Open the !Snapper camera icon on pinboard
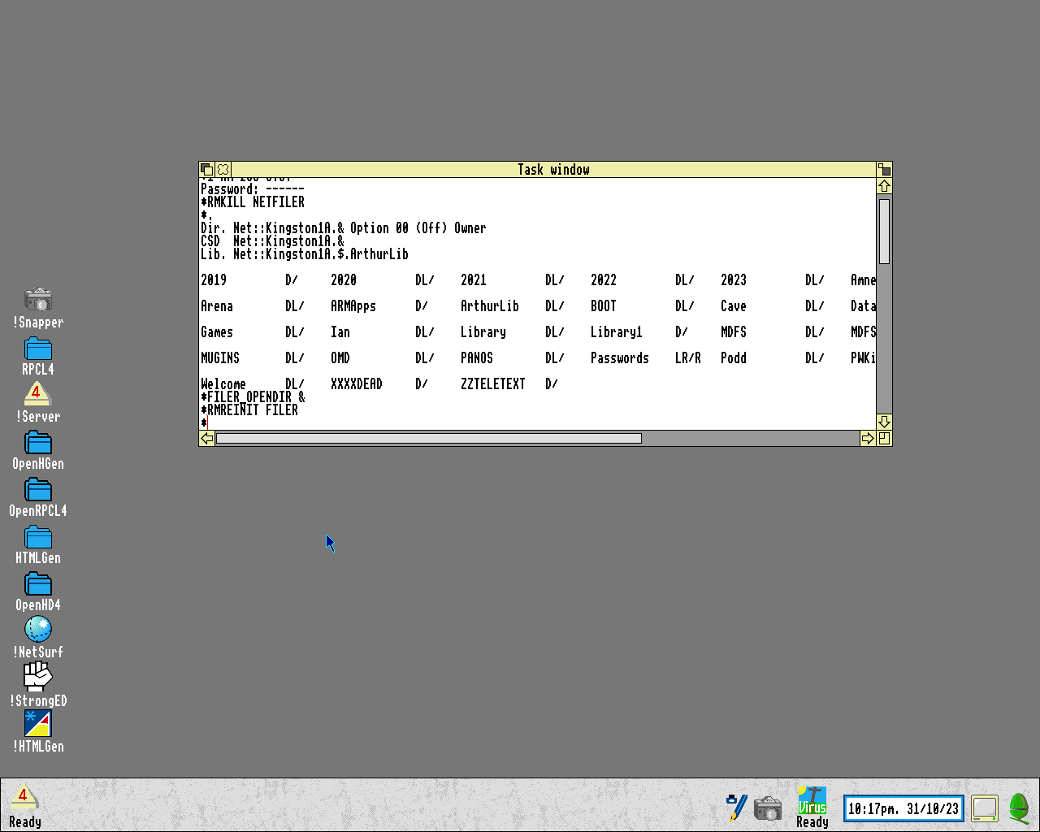Viewport: 1040px width, 832px height. pyautogui.click(x=38, y=301)
